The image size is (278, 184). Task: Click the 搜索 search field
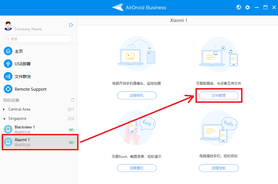click(38, 39)
